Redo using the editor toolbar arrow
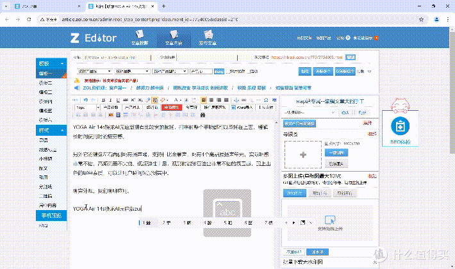Screen dimensions: 455x269 pos(93,100)
